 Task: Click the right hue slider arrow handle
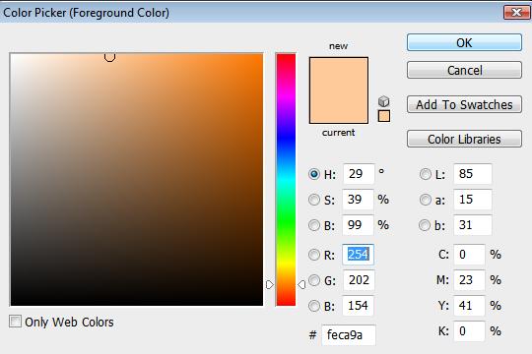tap(301, 284)
